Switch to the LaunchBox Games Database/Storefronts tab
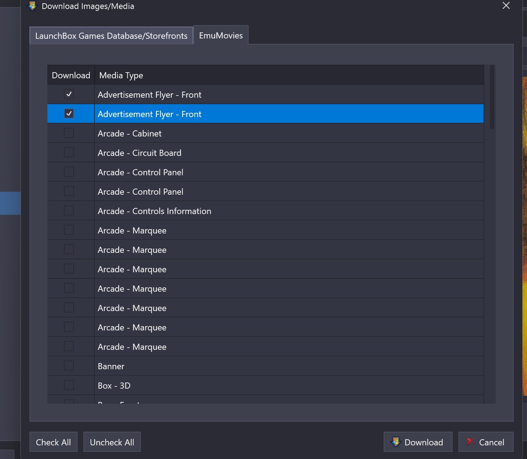527x459 pixels. [111, 36]
